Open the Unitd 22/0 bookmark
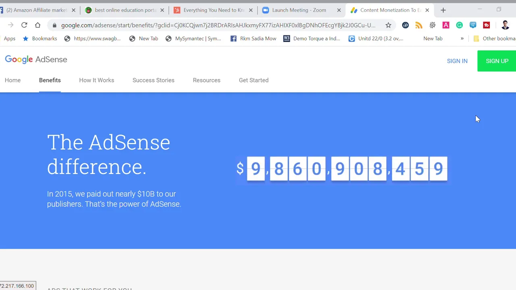Viewport: 516px width, 290px height. click(x=376, y=39)
